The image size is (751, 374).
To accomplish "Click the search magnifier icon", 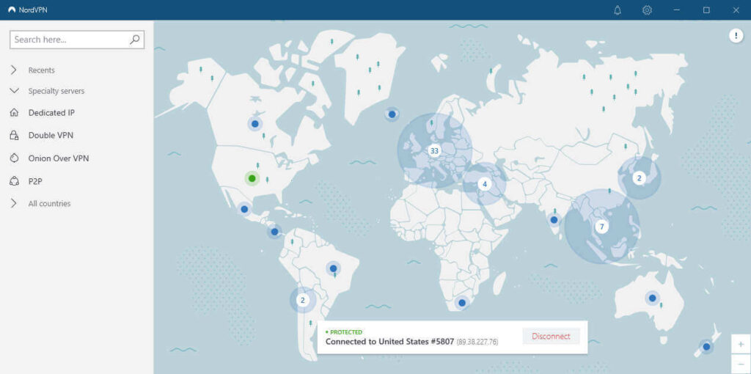I will click(135, 40).
